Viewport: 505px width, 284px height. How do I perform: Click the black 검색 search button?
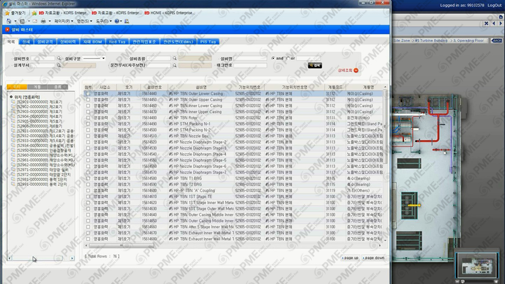pyautogui.click(x=315, y=66)
